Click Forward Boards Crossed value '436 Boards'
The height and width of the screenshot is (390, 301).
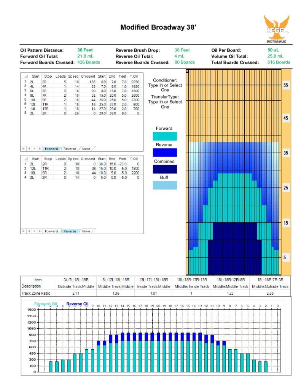pyautogui.click(x=89, y=62)
